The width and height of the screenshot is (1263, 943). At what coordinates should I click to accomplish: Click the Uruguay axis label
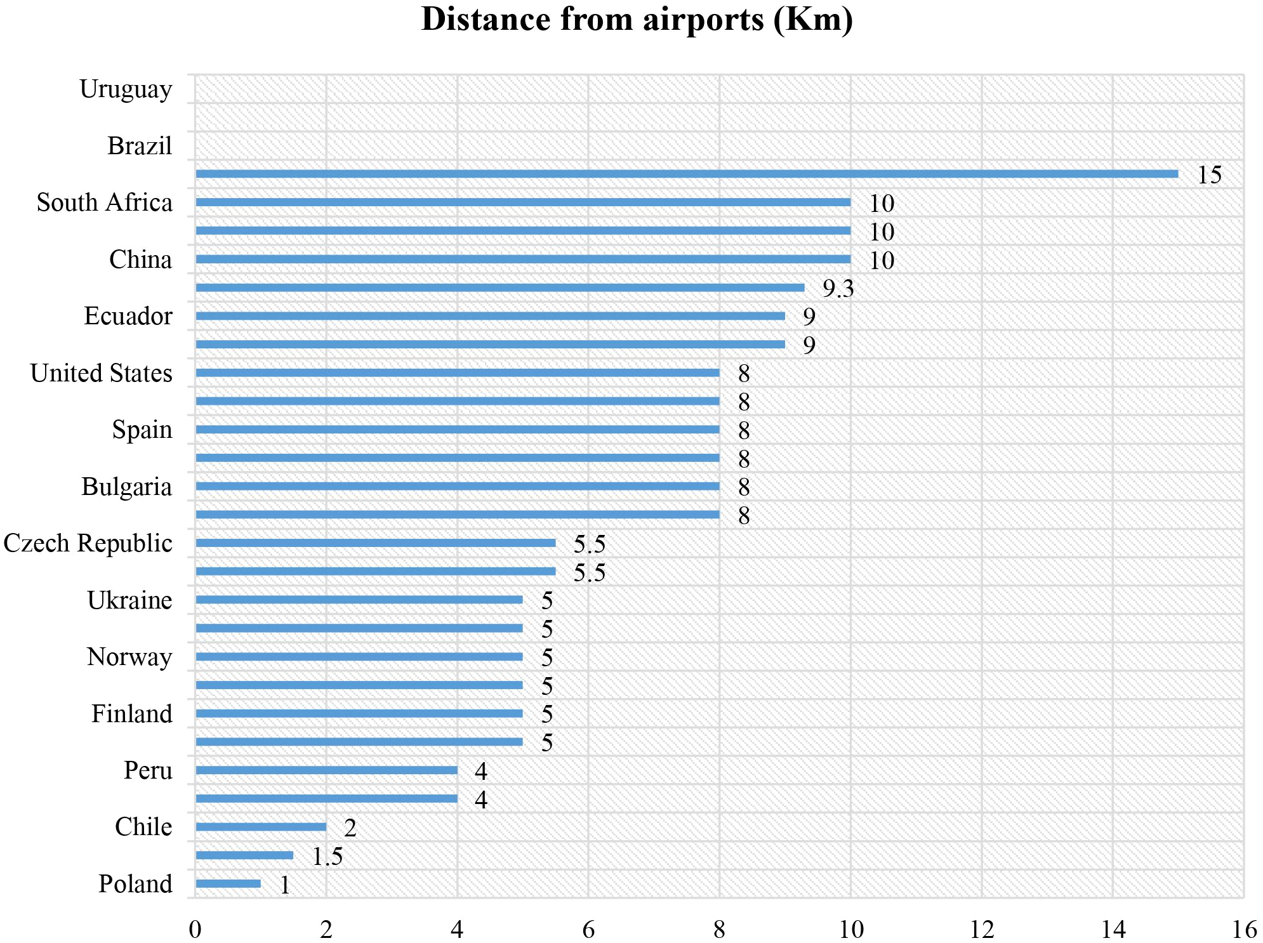click(x=126, y=89)
